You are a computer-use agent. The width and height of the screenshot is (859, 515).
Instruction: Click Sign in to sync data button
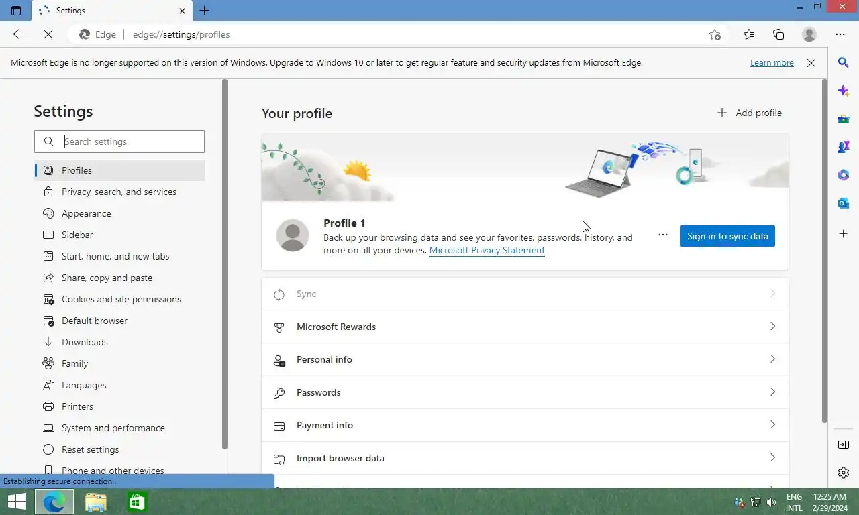coord(727,236)
